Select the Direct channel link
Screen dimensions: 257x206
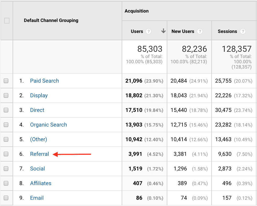(37, 110)
